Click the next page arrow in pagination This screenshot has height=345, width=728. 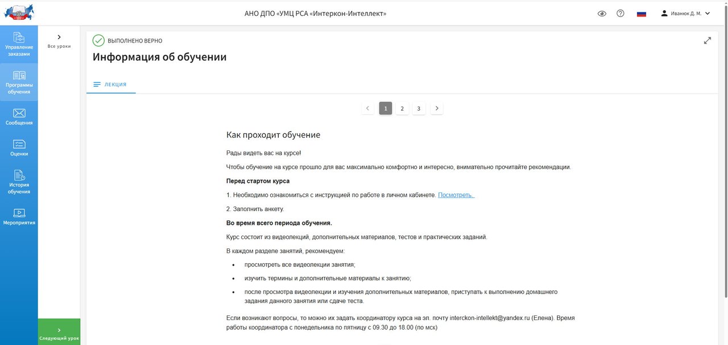(436, 108)
